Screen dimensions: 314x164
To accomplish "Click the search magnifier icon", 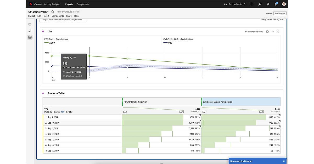I will (x=260, y=4).
